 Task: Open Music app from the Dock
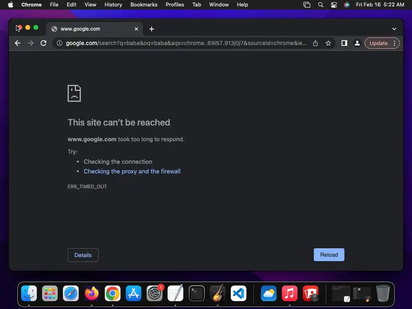[290, 293]
